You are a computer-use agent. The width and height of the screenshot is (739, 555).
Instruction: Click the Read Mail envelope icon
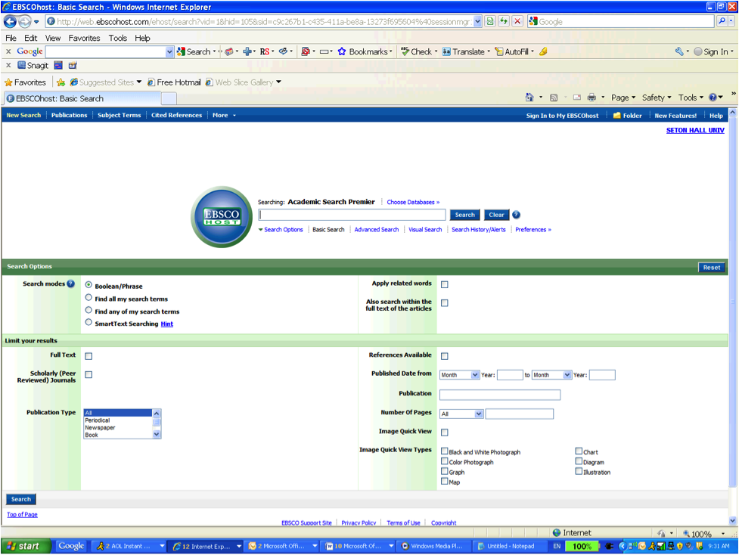tap(577, 98)
